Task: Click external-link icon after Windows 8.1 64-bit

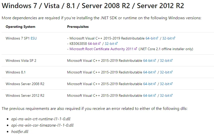Action: pos(155,72)
